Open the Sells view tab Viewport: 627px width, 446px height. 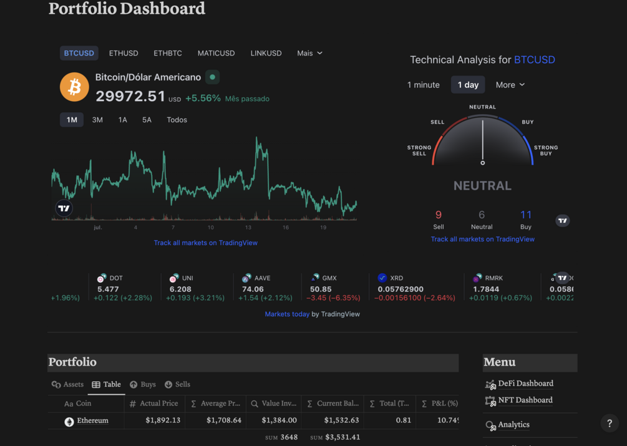pos(178,384)
